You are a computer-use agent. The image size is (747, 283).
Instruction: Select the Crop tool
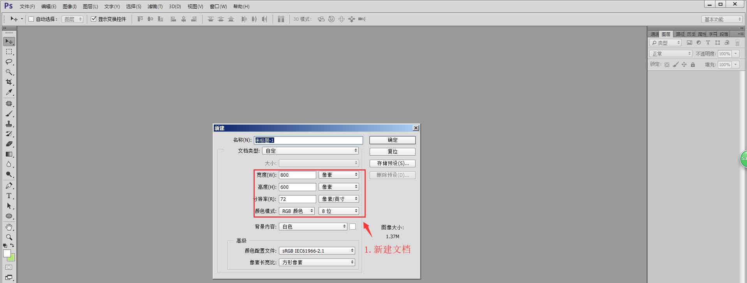point(9,82)
